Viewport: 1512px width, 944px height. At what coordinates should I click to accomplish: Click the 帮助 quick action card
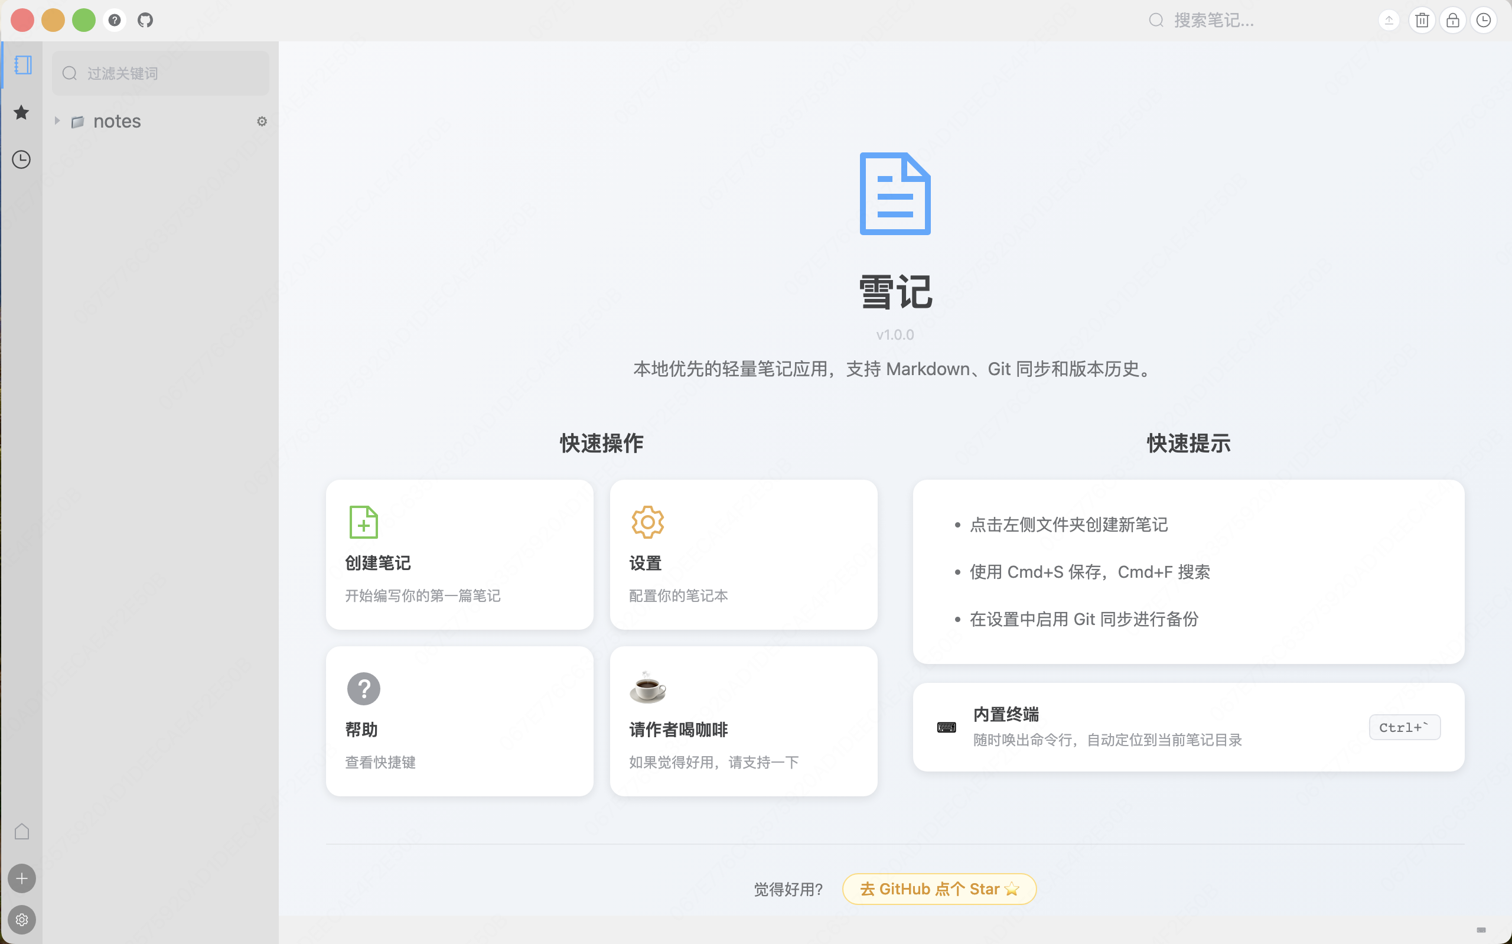tap(460, 721)
